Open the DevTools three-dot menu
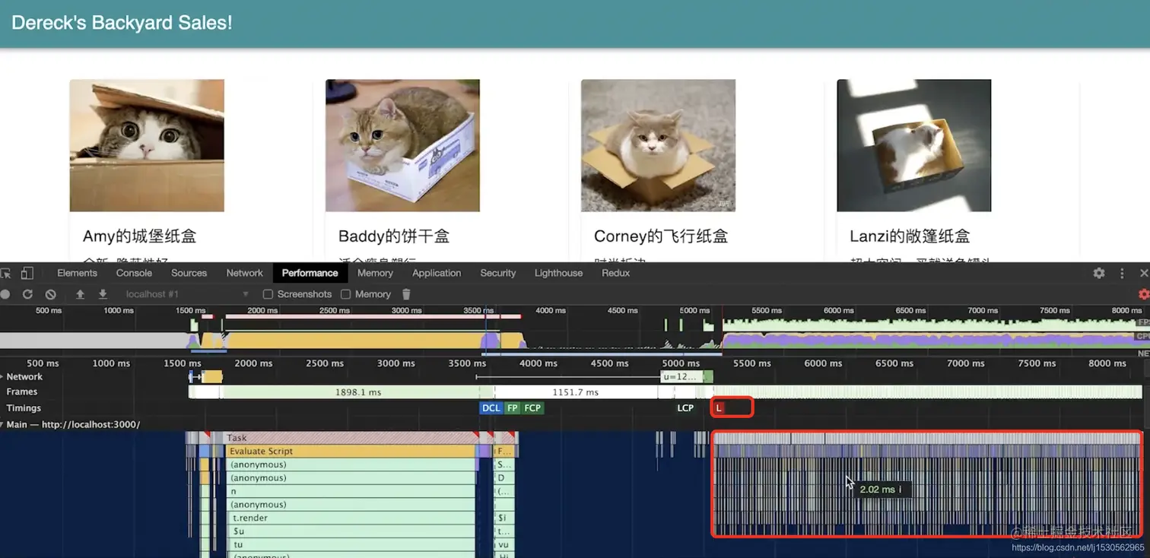This screenshot has height=558, width=1150. 1122,273
